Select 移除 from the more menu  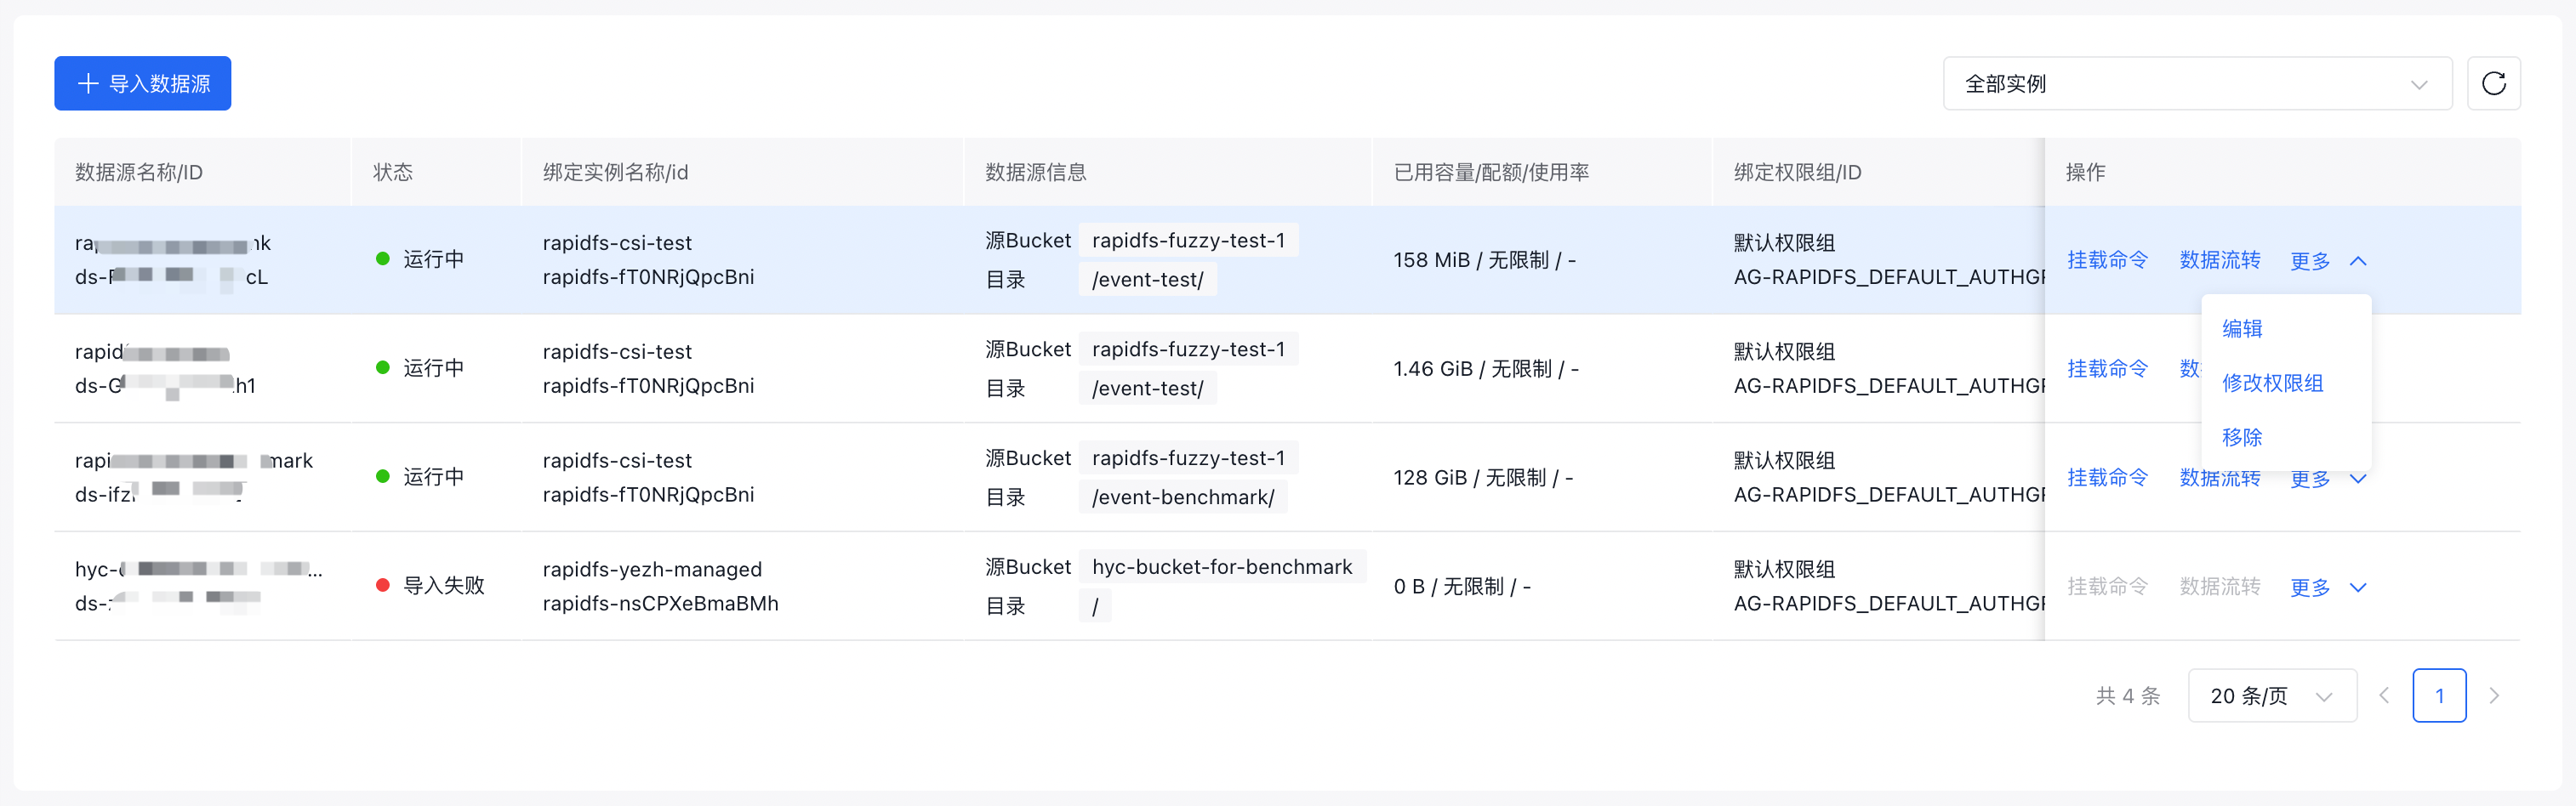point(2241,436)
